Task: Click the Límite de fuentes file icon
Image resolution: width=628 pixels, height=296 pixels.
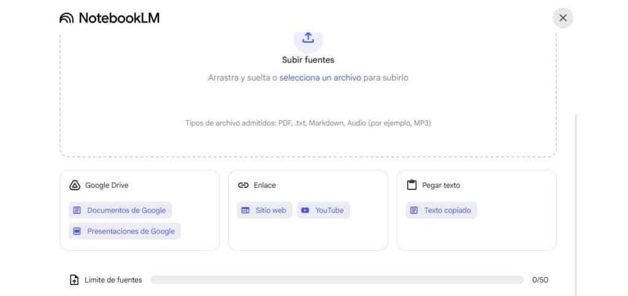Action: coord(74,280)
